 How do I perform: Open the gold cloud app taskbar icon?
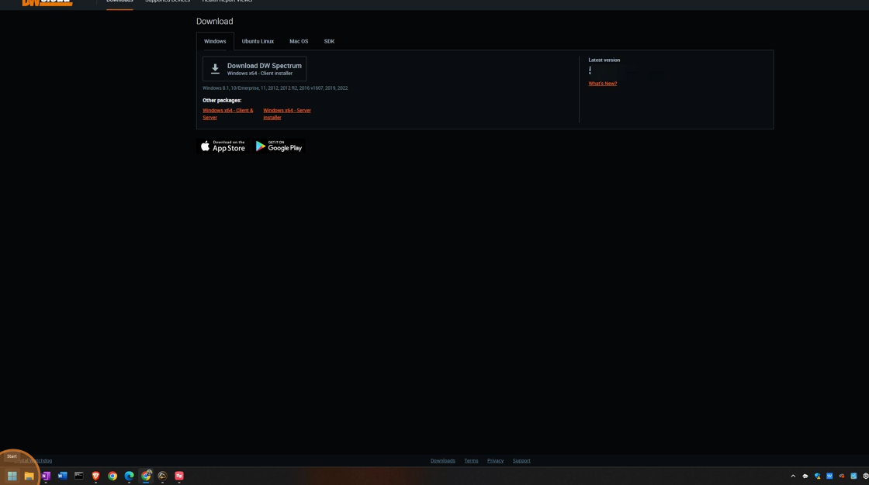coord(162,476)
